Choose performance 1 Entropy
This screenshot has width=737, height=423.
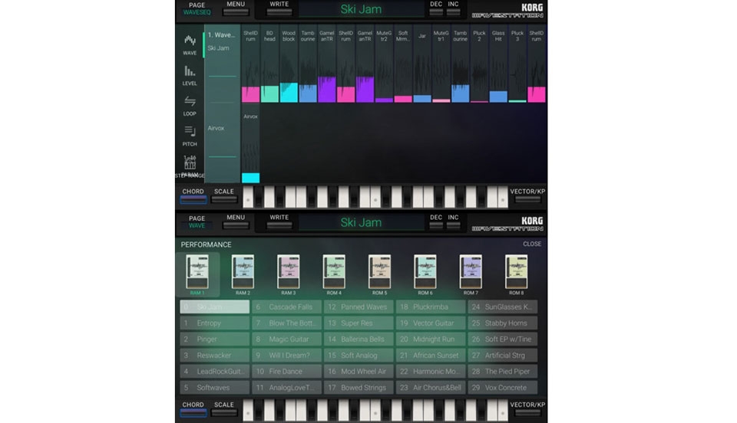(x=215, y=323)
